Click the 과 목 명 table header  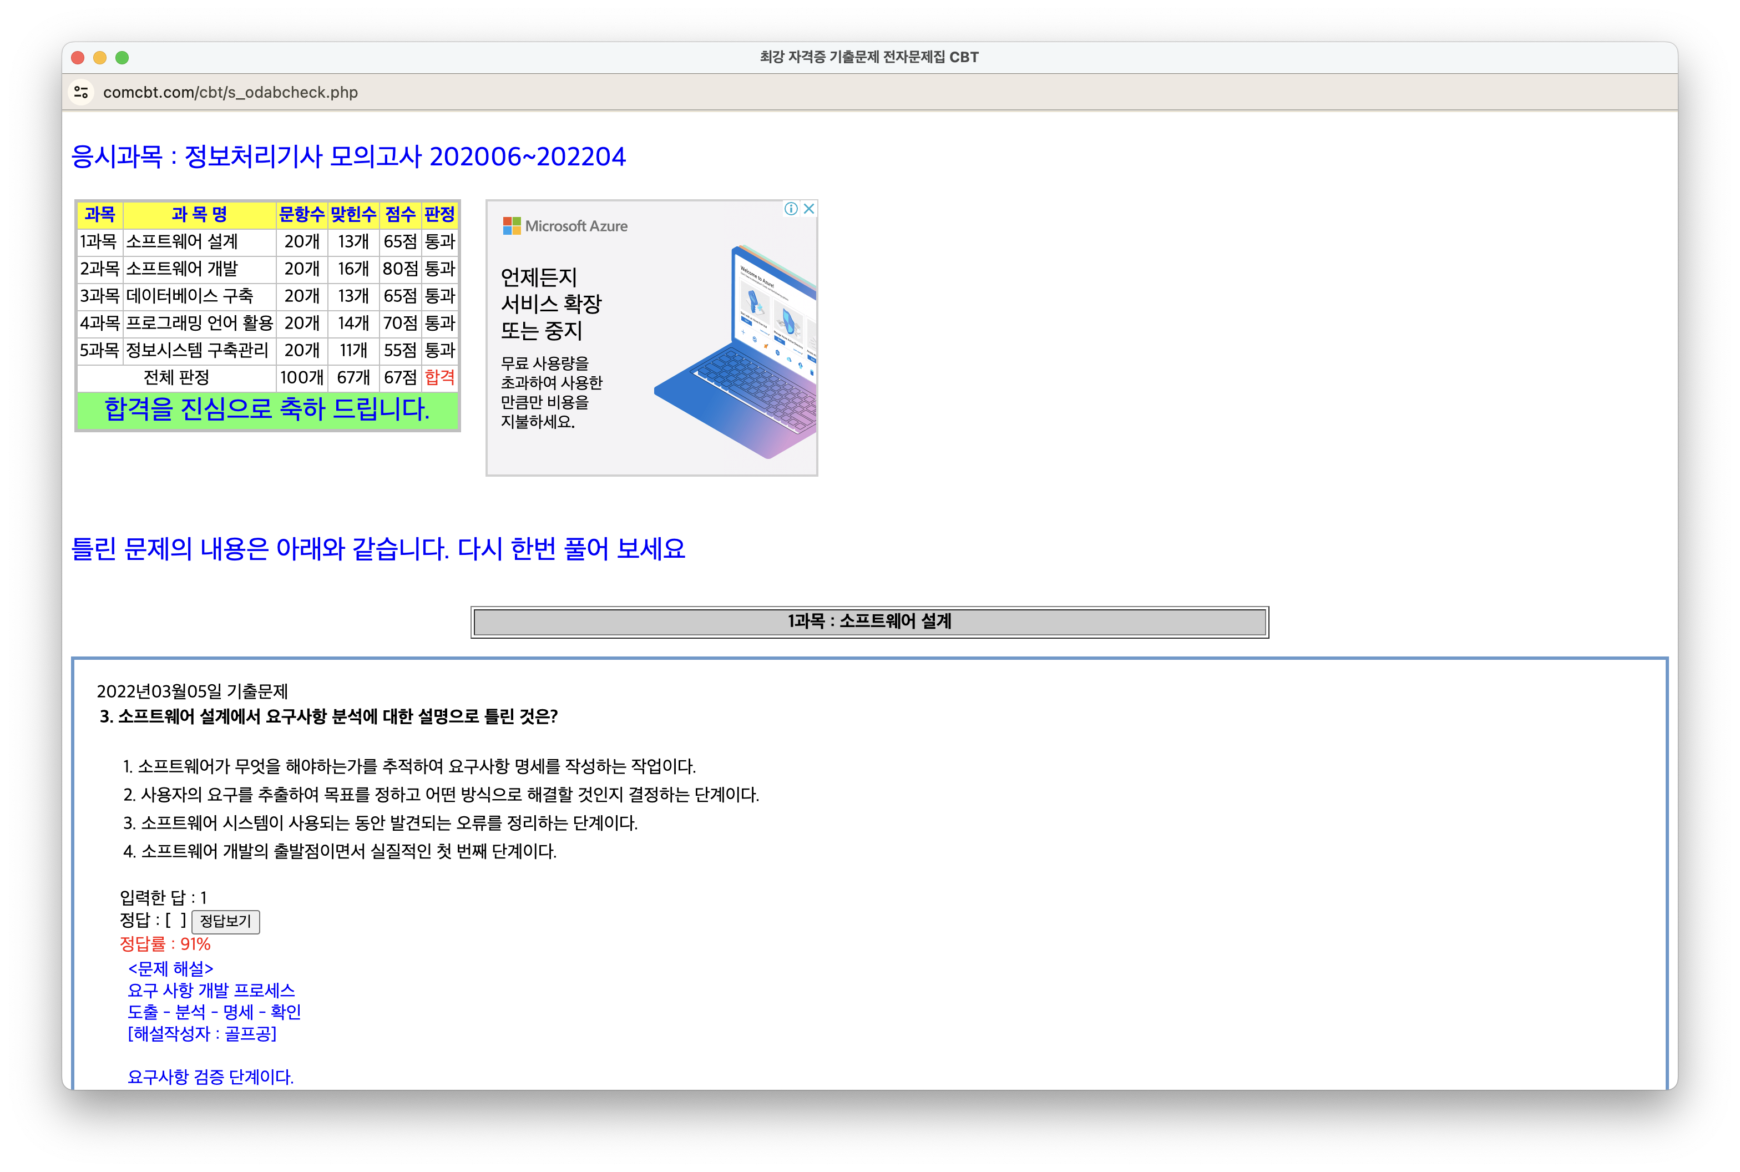tap(199, 215)
